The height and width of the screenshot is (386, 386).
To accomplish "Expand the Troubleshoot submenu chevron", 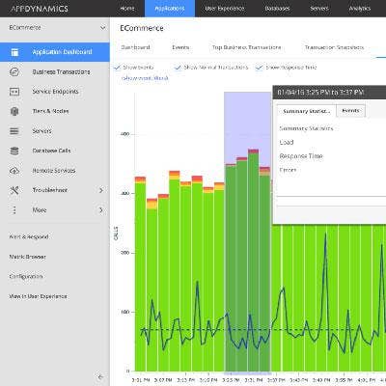I will (101, 190).
